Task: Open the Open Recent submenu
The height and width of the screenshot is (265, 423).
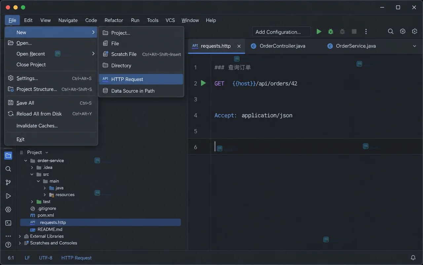Action: pyautogui.click(x=51, y=54)
